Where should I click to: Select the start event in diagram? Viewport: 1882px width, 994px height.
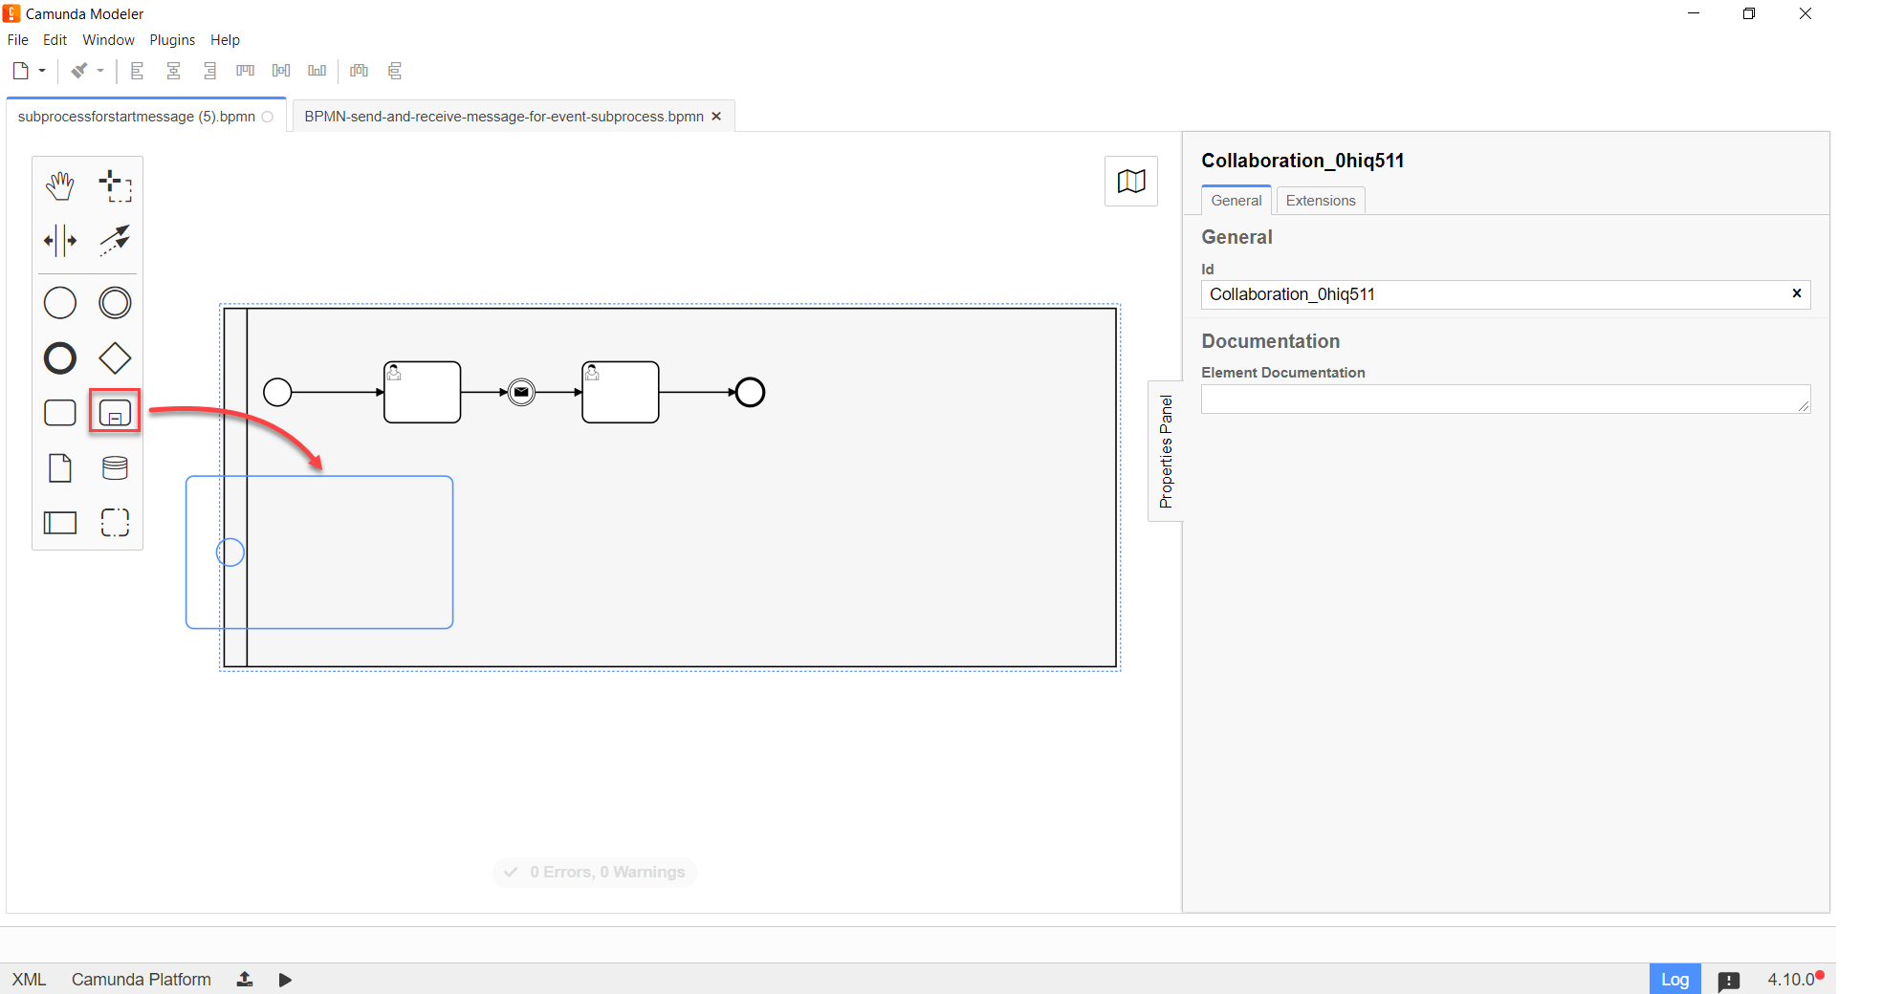click(x=277, y=392)
